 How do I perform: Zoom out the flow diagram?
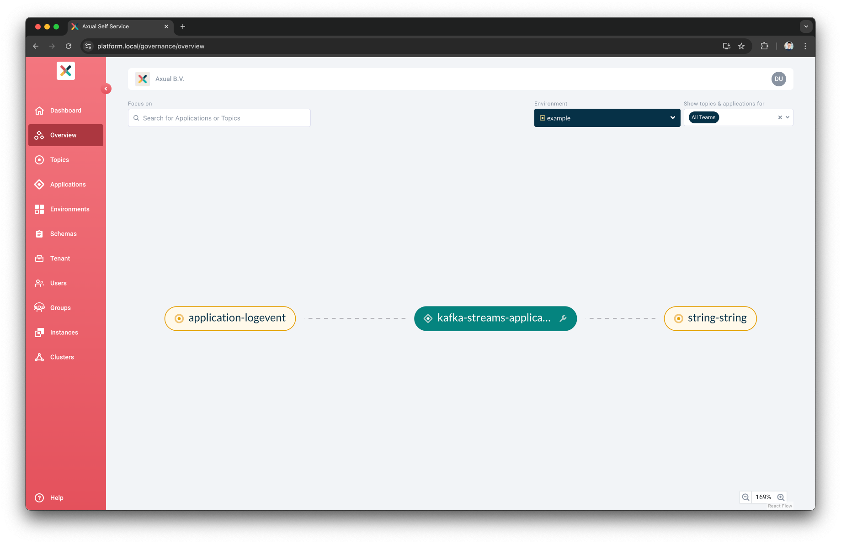pos(745,497)
